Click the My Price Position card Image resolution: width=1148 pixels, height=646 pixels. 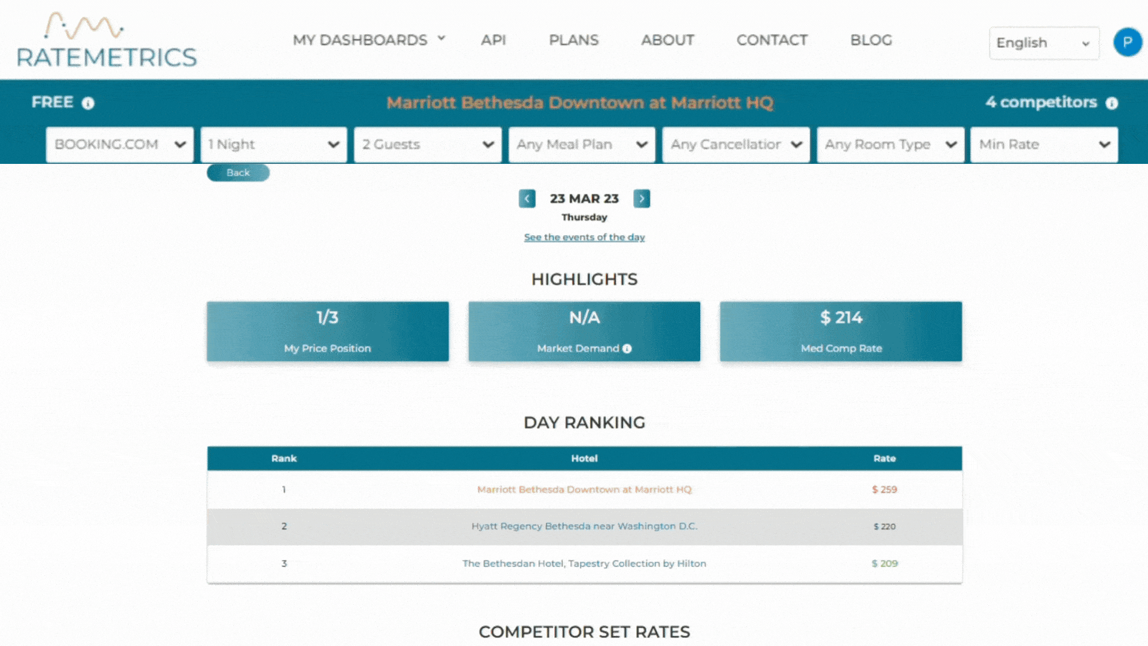pyautogui.click(x=328, y=331)
